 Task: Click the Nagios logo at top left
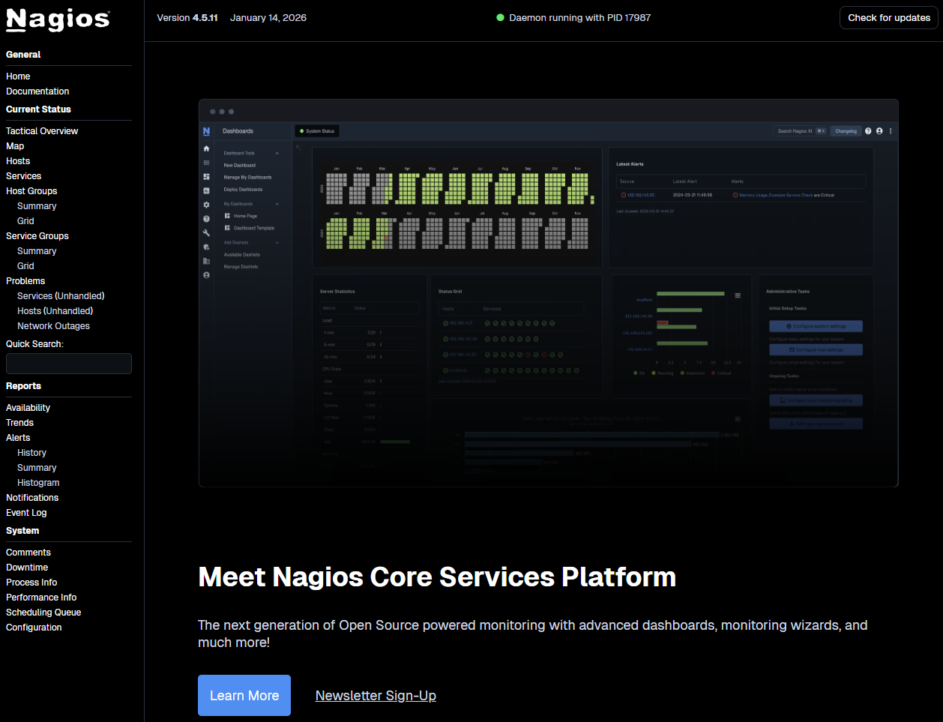tap(58, 20)
